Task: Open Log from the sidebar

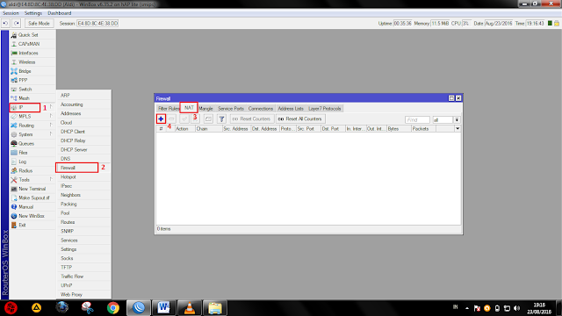Action: (22, 162)
